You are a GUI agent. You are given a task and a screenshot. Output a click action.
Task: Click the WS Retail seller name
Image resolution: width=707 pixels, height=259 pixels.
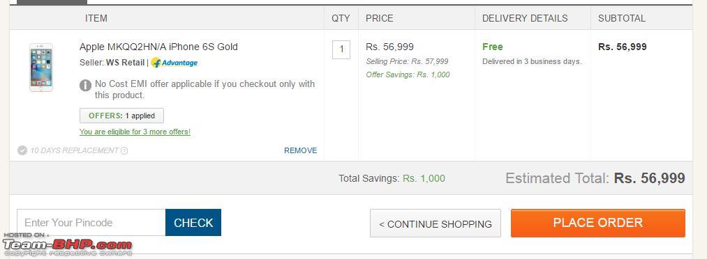(126, 63)
